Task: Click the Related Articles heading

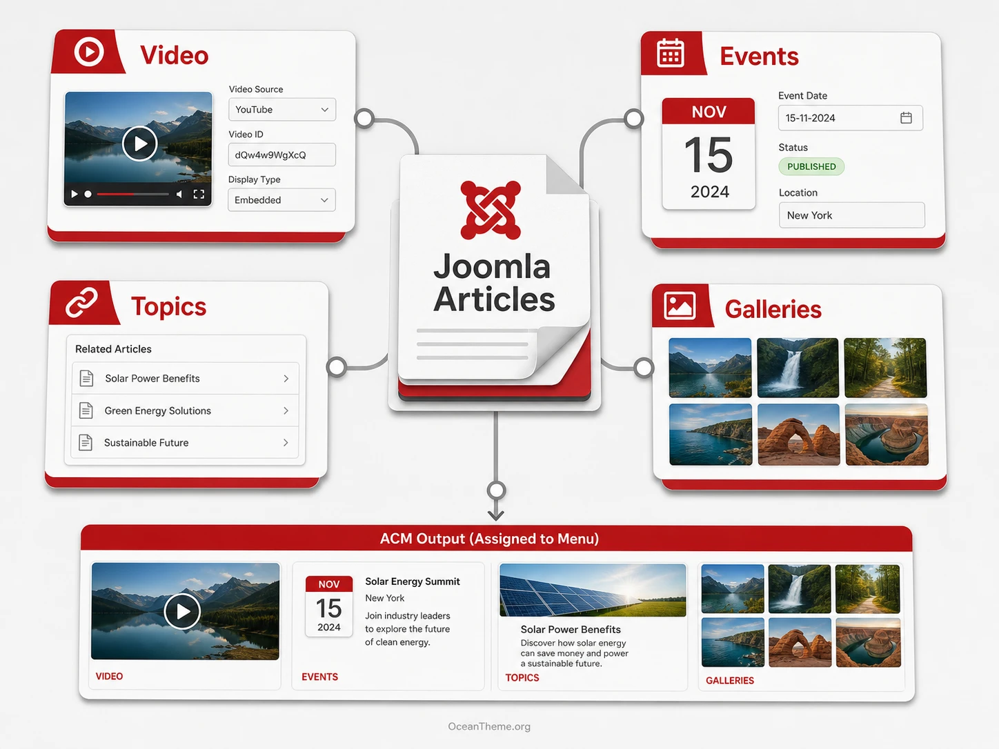Action: coord(113,349)
